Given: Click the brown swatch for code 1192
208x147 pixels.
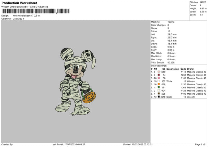Looking at the screenshot, I should pyautogui.click(x=159, y=94).
